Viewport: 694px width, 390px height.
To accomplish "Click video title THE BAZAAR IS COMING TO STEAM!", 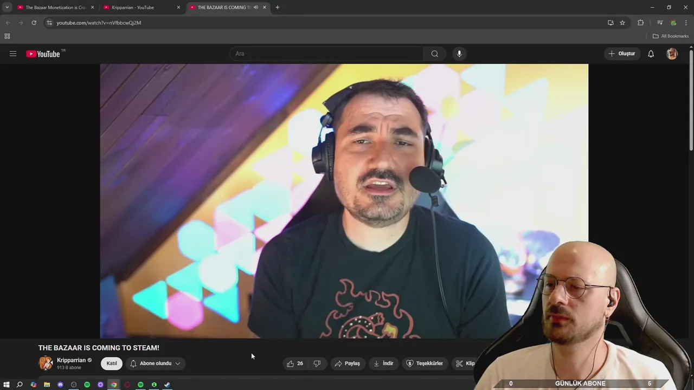I will tap(99, 348).
